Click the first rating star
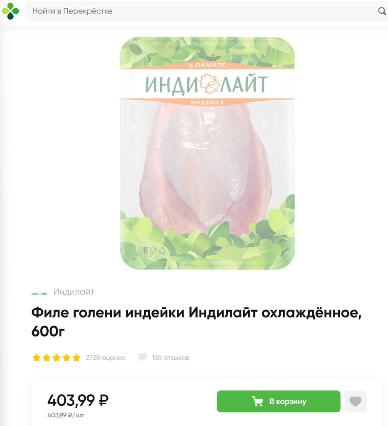The width and height of the screenshot is (388, 426). pos(36,357)
